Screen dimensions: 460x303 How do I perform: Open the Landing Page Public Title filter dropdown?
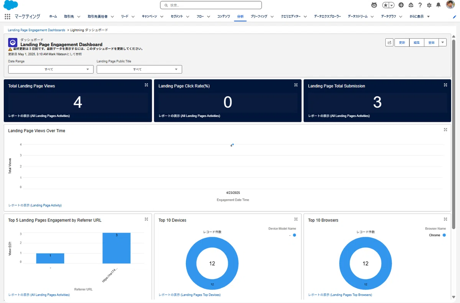139,69
